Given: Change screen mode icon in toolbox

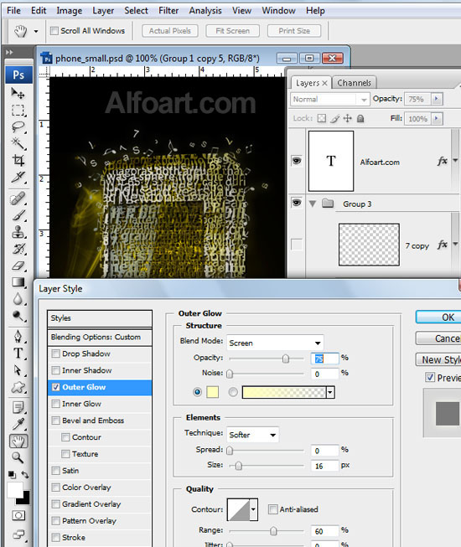Looking at the screenshot, I should pos(18,534).
